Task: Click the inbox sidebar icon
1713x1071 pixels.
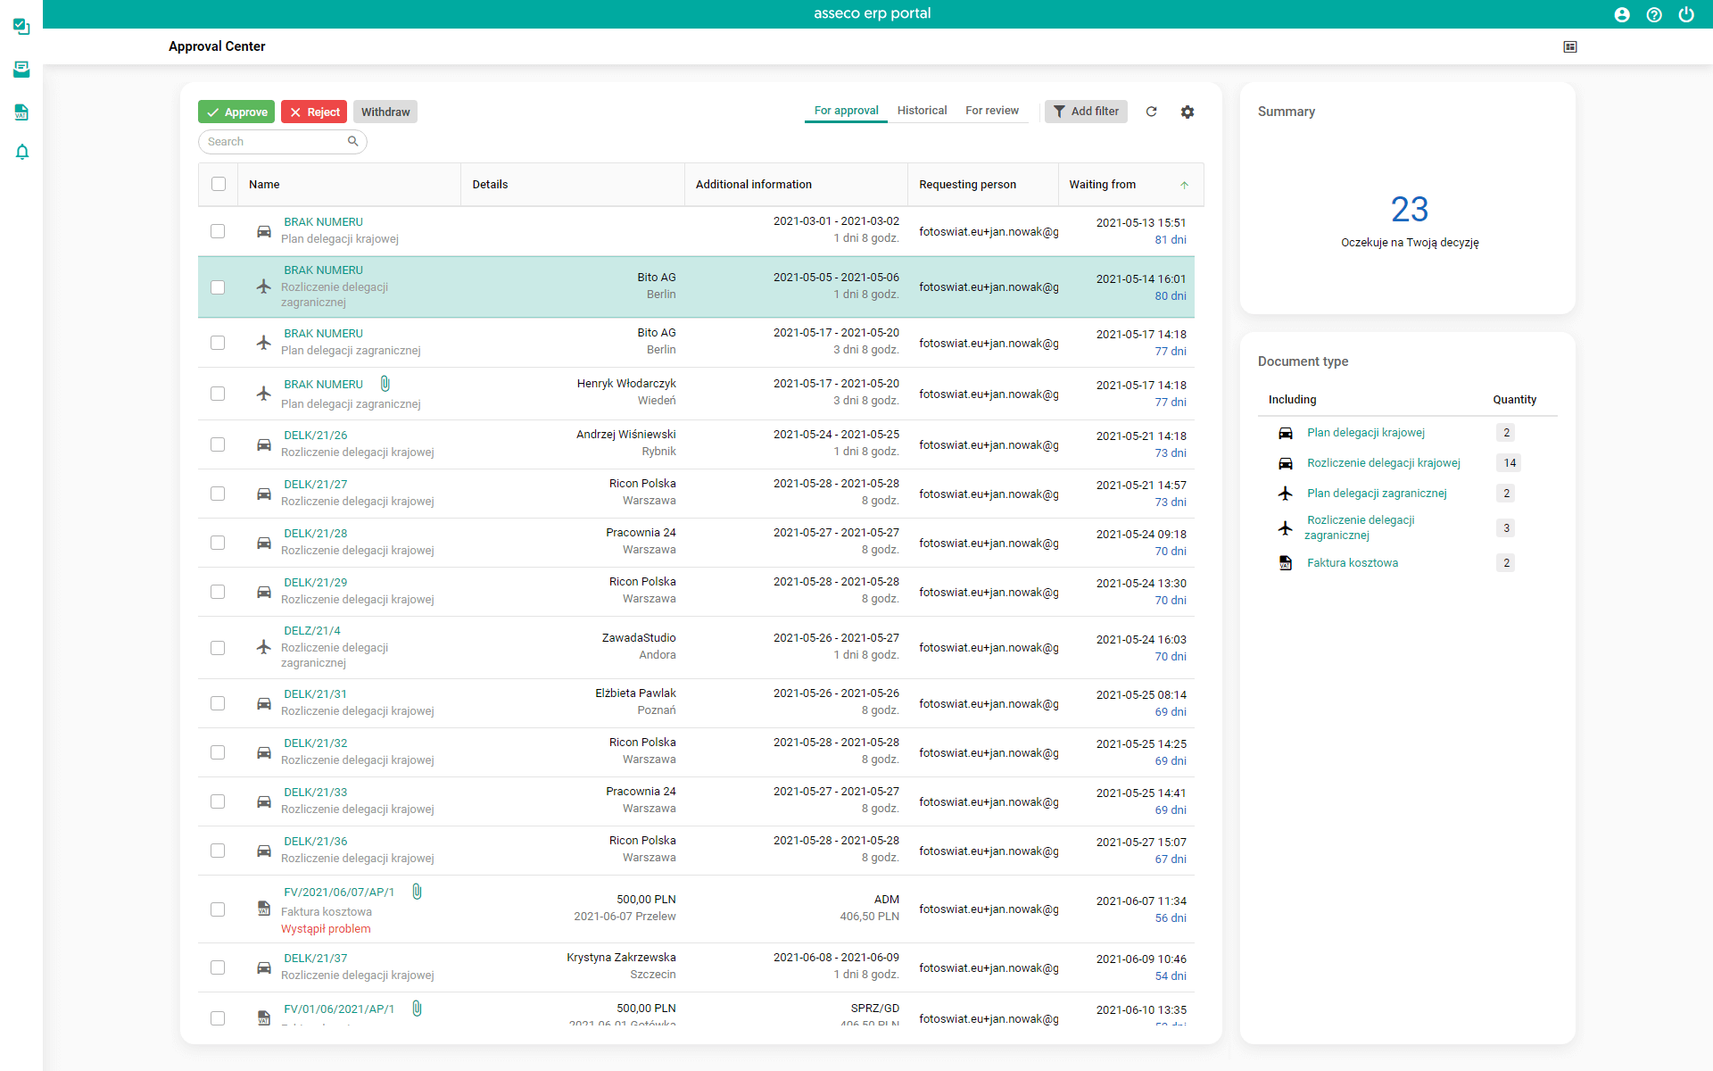Action: [22, 69]
